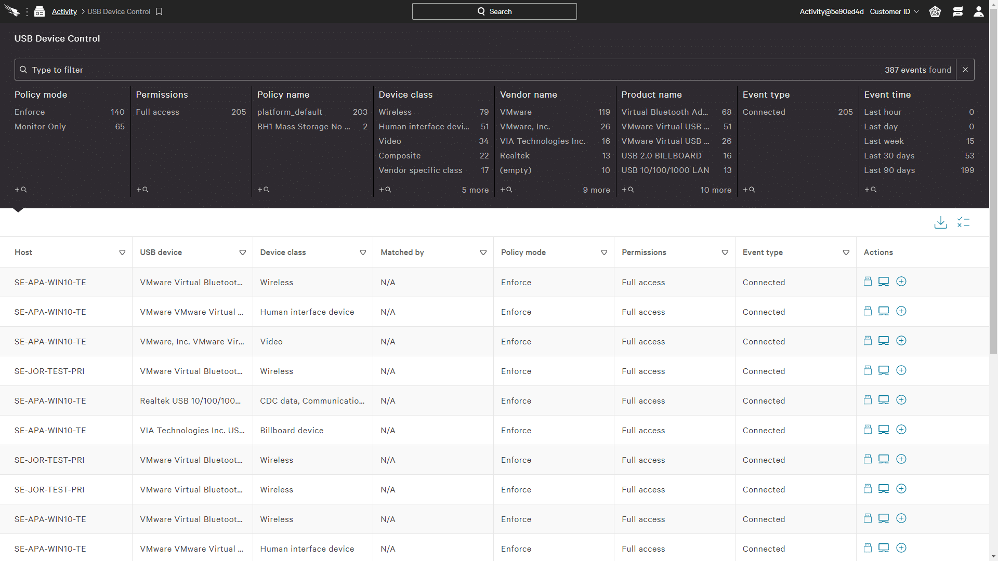The image size is (998, 561).
Task: Open USB device column filter dropdown
Action: click(x=243, y=252)
